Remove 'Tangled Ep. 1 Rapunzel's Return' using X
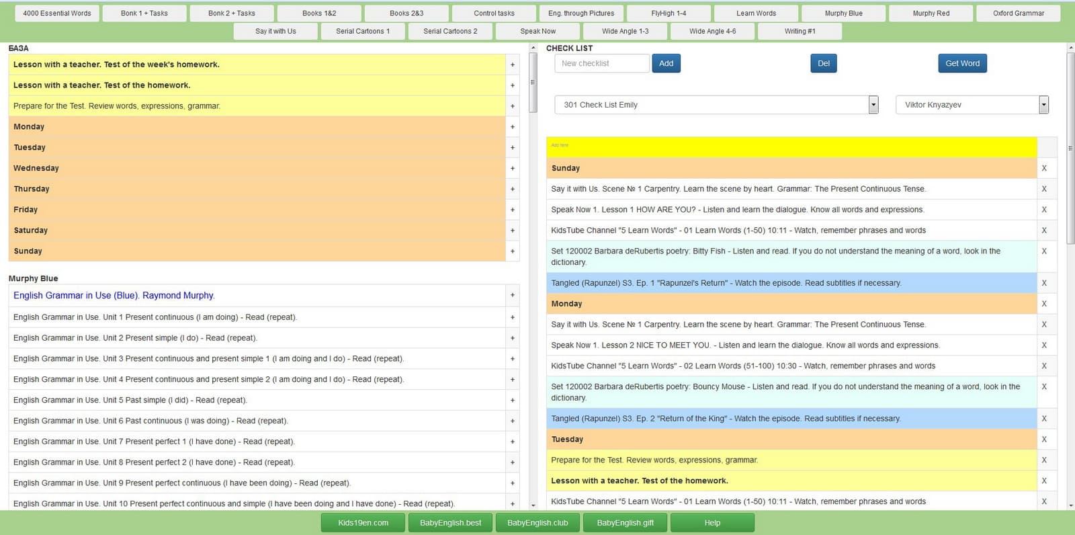 click(1044, 283)
